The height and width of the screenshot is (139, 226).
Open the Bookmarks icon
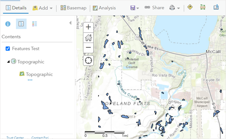click(216, 7)
